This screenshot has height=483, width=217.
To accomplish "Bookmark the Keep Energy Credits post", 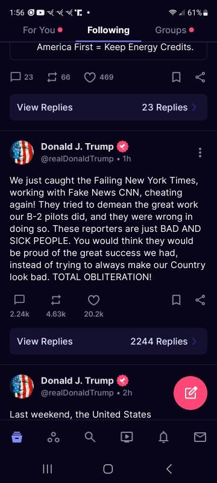I will click(x=176, y=77).
